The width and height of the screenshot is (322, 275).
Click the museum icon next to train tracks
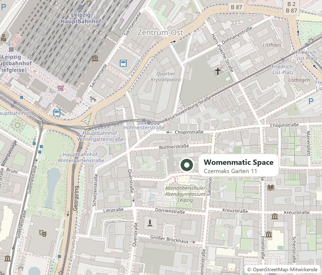(95, 58)
